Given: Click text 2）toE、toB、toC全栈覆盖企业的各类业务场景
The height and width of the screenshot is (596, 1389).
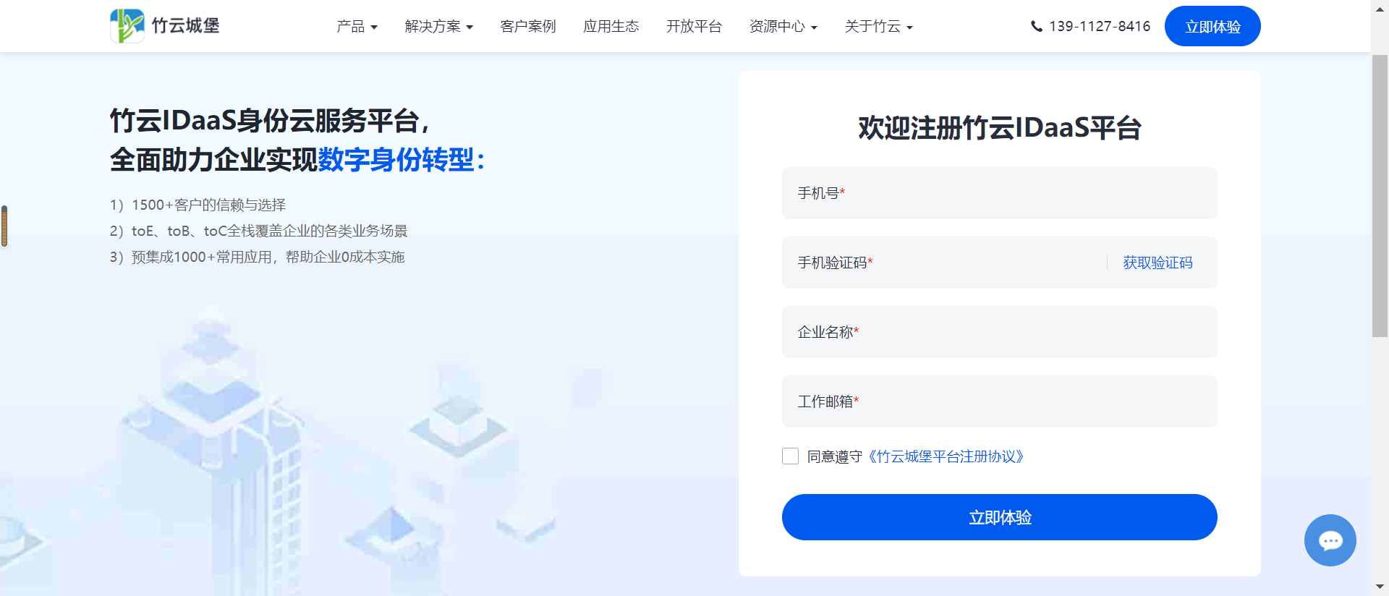Looking at the screenshot, I should point(259,231).
